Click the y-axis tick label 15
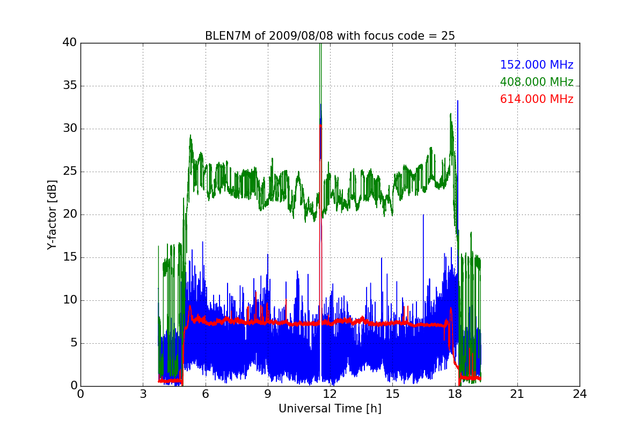644x429 pixels. (x=70, y=257)
